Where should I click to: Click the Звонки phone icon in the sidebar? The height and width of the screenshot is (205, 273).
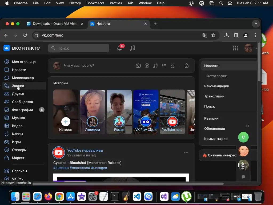click(x=7, y=86)
